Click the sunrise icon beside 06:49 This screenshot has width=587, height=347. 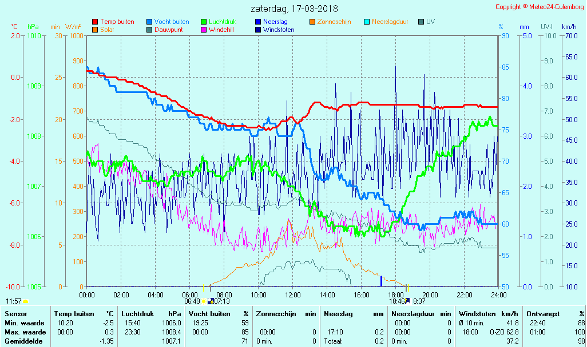[x=204, y=301]
